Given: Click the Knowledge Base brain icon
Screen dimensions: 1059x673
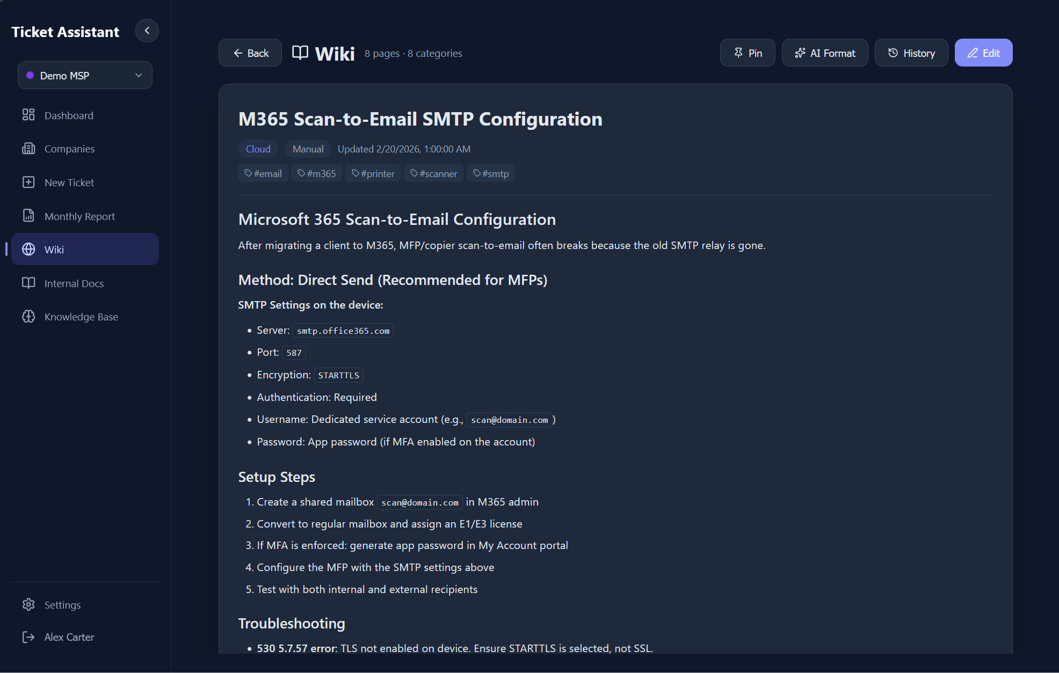Looking at the screenshot, I should pos(28,317).
